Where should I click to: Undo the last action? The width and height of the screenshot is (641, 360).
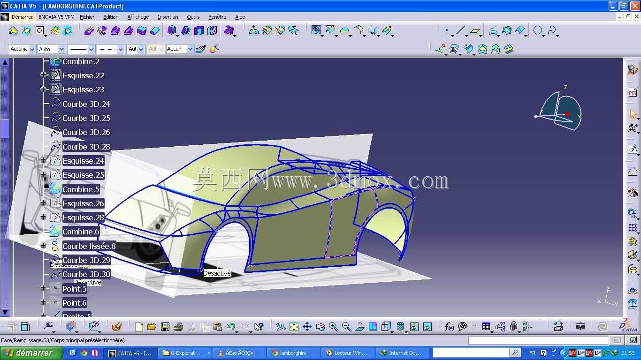[230, 327]
